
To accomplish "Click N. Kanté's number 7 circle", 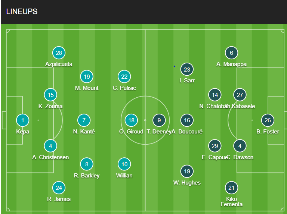I will point(84,120).
